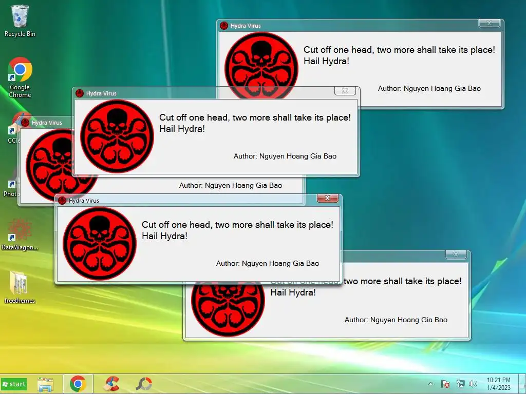Click "Hail Hydra!" text in the middle window

182,129
